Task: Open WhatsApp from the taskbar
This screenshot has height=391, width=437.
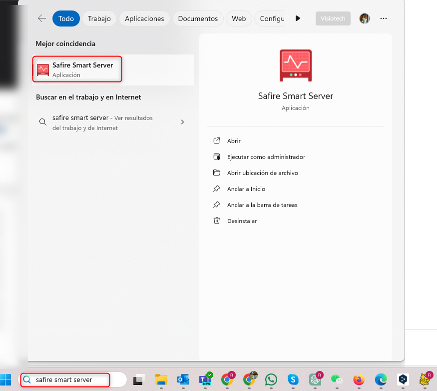Action: point(271,379)
